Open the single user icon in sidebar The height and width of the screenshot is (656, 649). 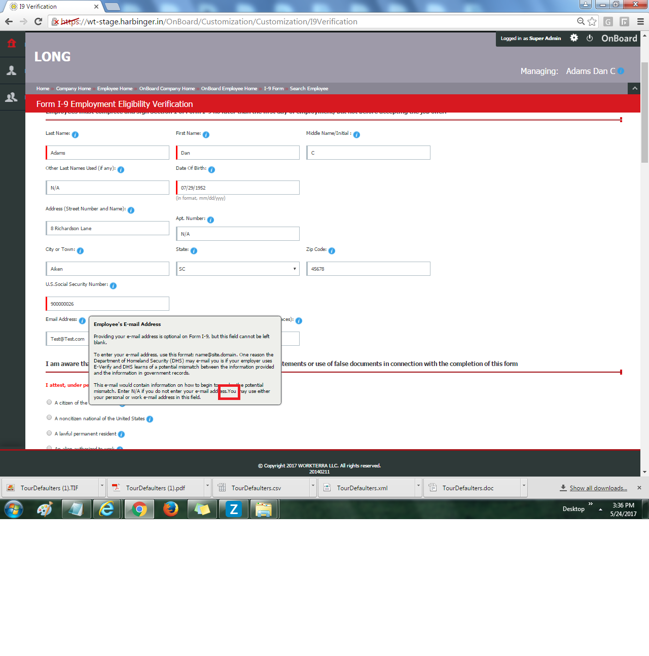(11, 70)
